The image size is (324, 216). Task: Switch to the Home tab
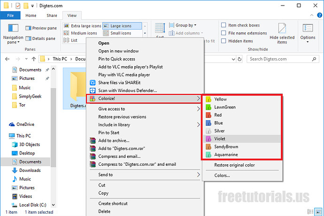(31, 15)
